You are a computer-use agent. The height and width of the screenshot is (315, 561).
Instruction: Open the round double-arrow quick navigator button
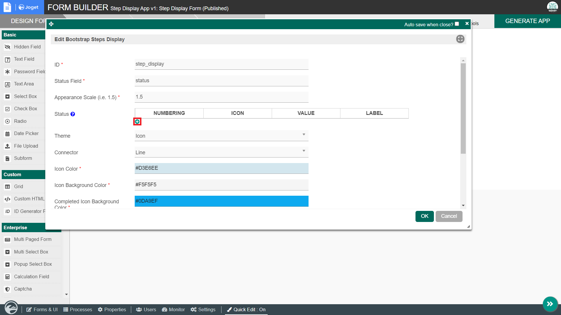(550, 304)
